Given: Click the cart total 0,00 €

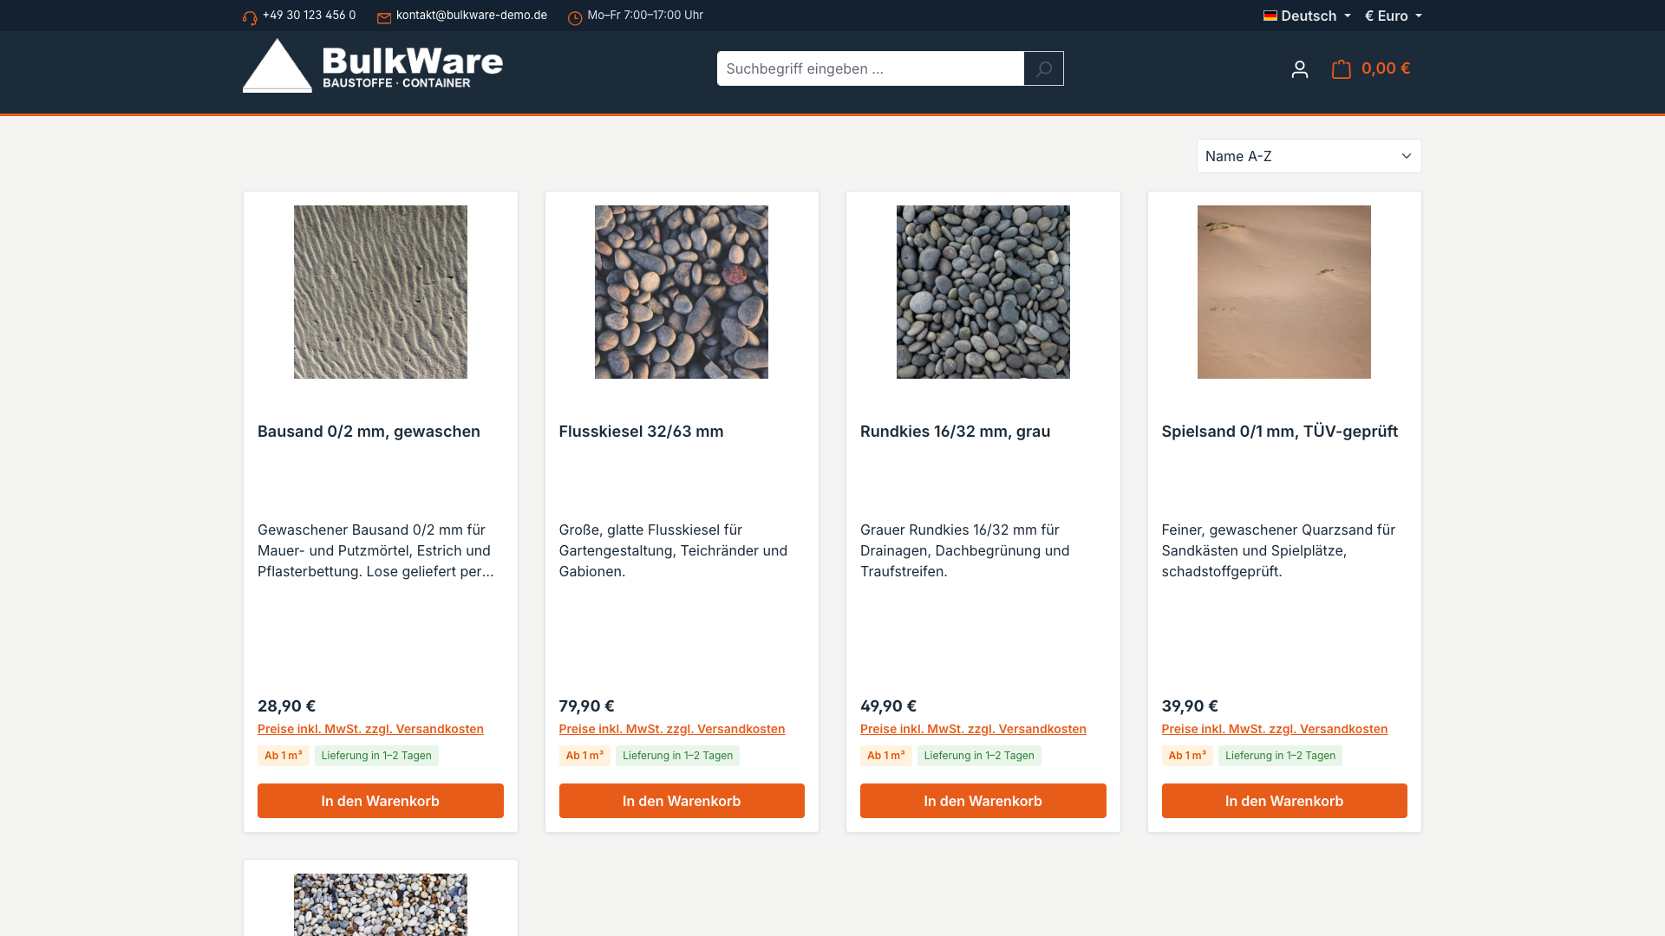Looking at the screenshot, I should pyautogui.click(x=1386, y=68).
